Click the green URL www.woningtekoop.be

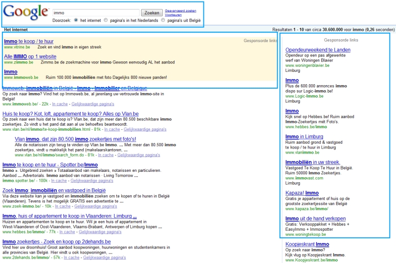point(305,234)
